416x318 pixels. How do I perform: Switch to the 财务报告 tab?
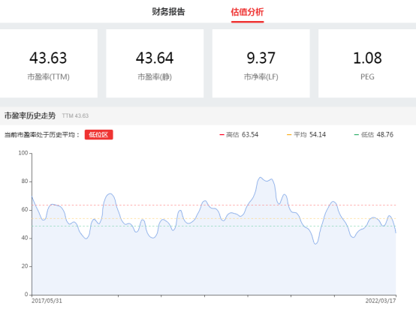pyautogui.click(x=168, y=12)
